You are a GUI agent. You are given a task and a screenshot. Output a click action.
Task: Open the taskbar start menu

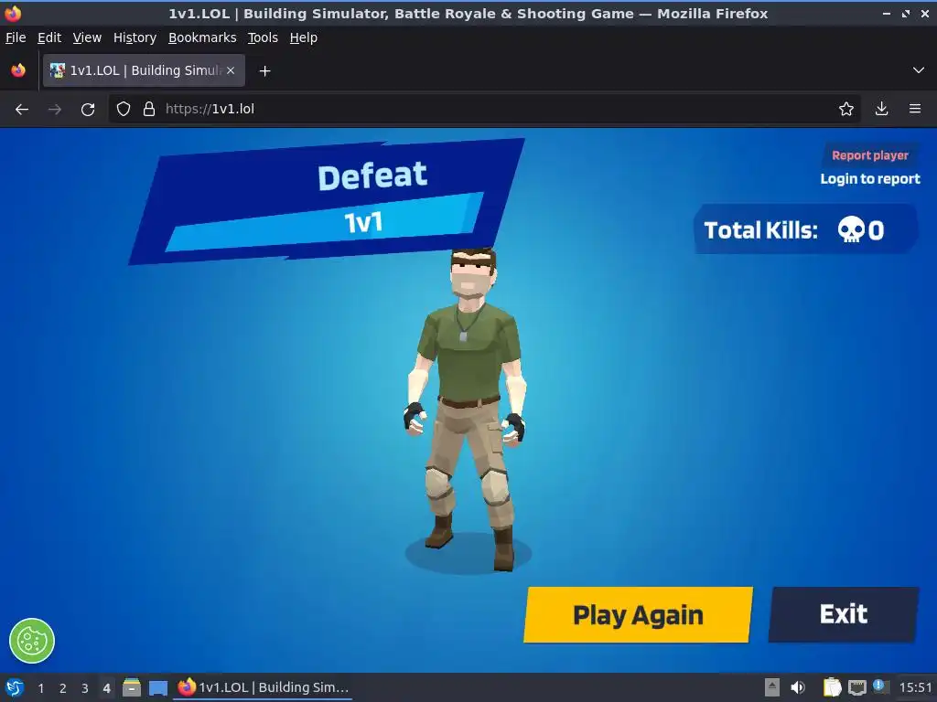(15, 687)
